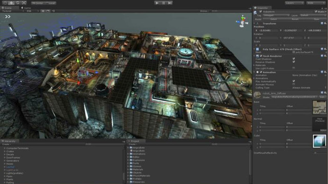328x184 pixels.
Task: Uncheck Play Automatically in Animation
Action: coord(294,81)
